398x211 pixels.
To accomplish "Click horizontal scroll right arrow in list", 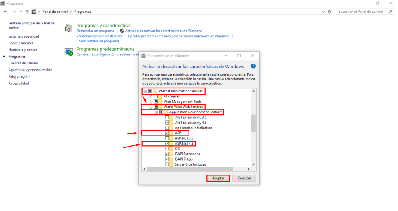I will tap(248, 169).
